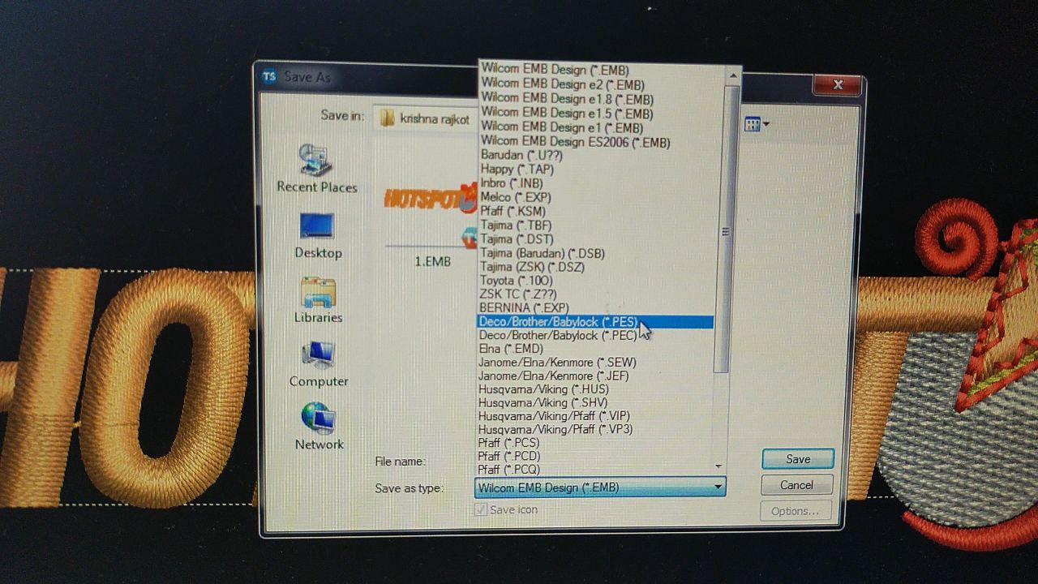Open Network location icon

pos(319,419)
